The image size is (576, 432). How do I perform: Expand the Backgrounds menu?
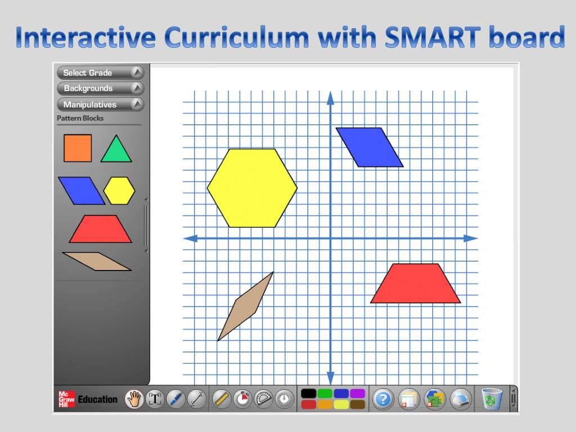(x=100, y=88)
